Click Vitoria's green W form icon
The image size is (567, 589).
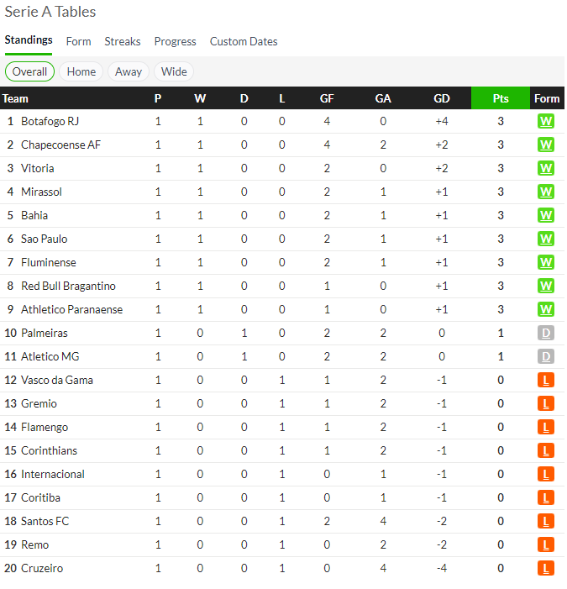tap(546, 168)
